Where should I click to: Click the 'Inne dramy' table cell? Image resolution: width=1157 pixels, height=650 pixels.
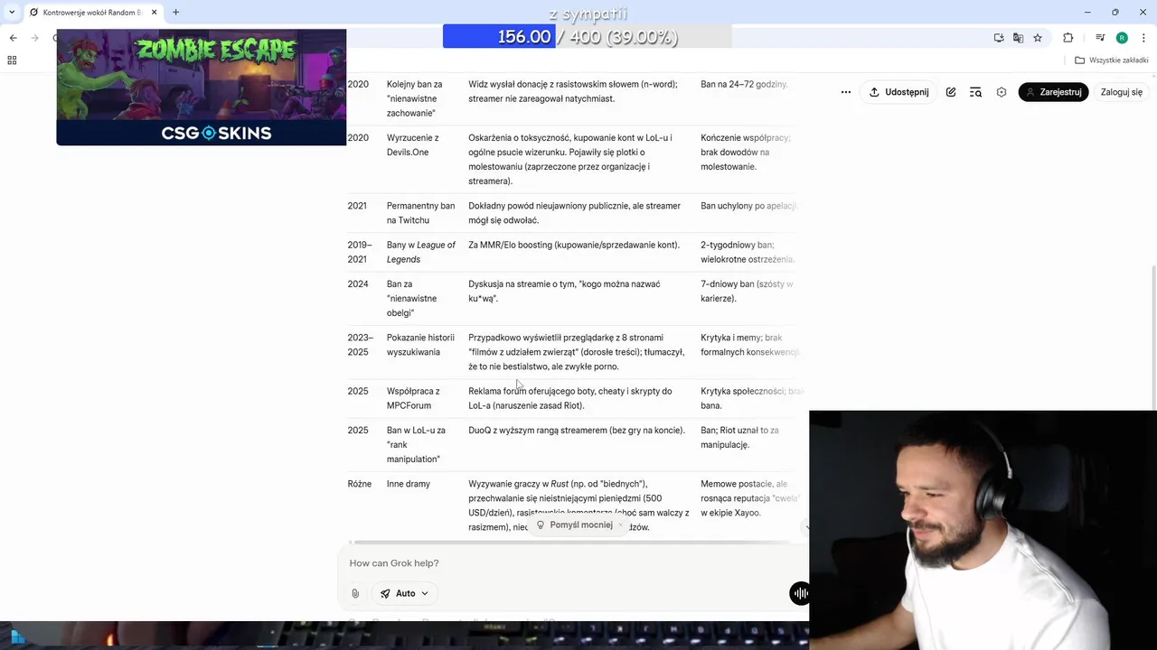click(409, 484)
